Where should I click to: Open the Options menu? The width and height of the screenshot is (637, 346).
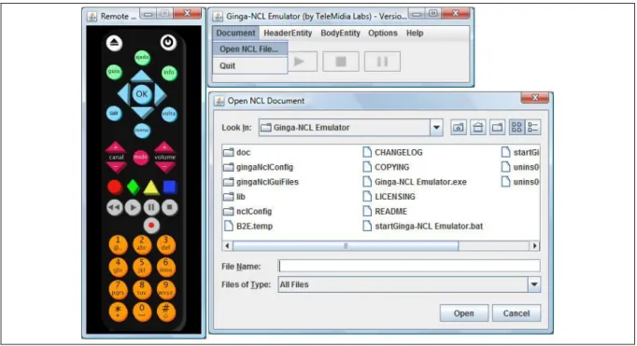point(383,33)
